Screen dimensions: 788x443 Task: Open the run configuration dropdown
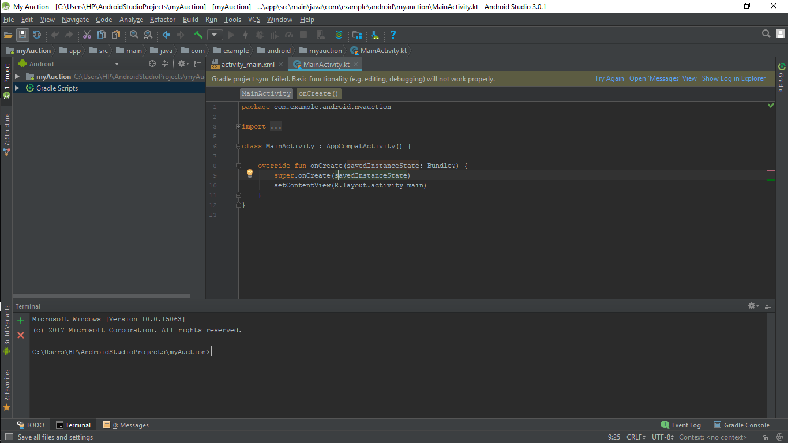coord(215,35)
